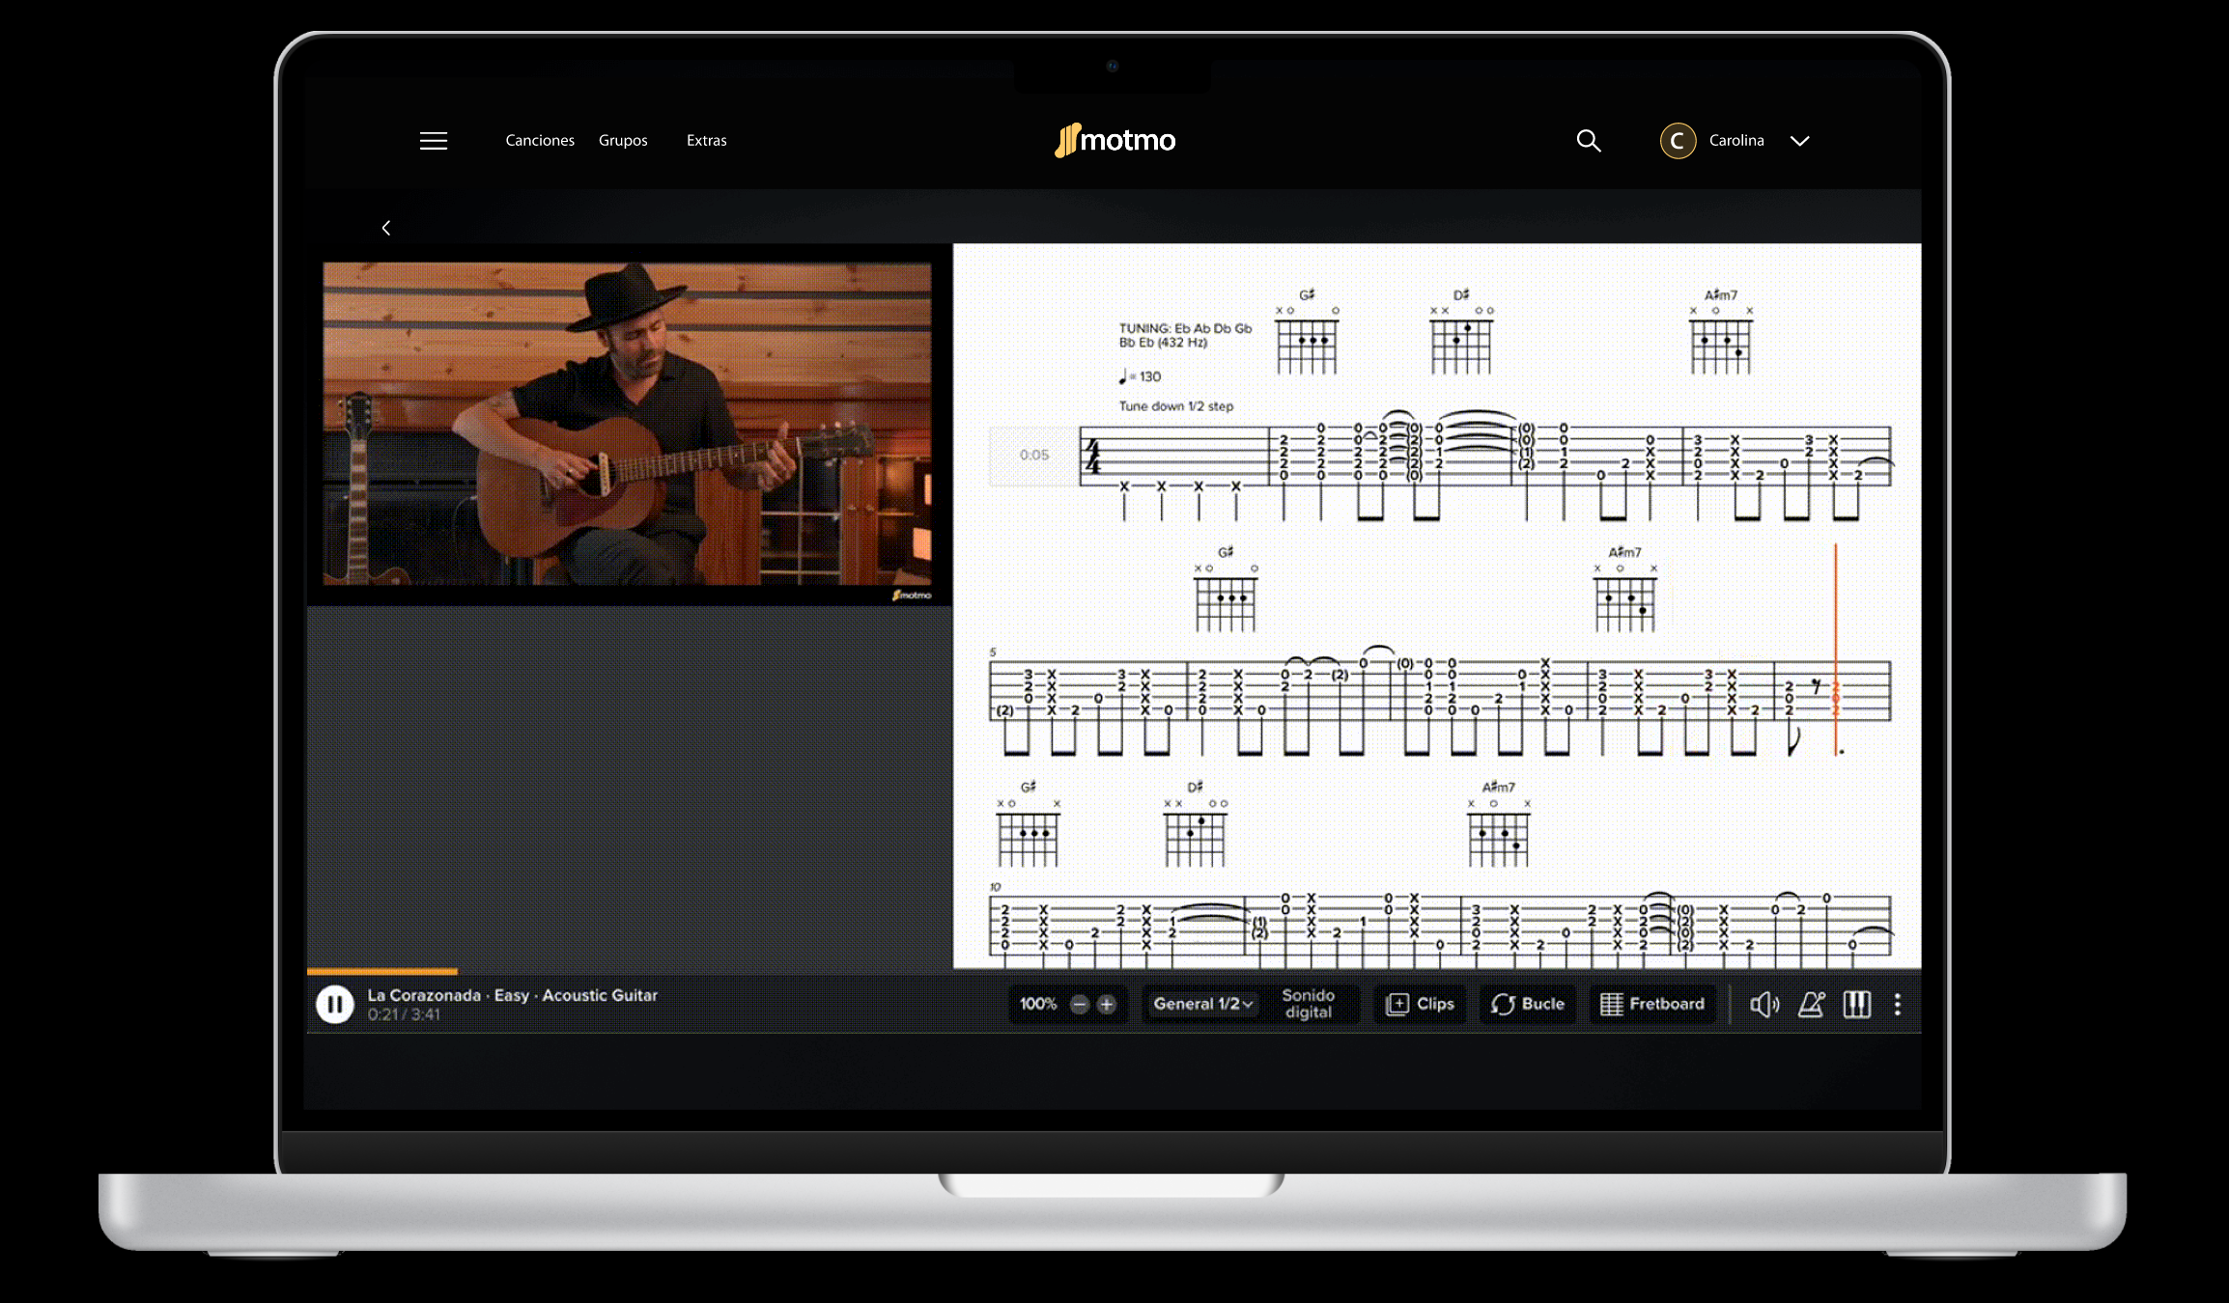Click the motmo logo
The height and width of the screenshot is (1303, 2229).
tap(1114, 141)
